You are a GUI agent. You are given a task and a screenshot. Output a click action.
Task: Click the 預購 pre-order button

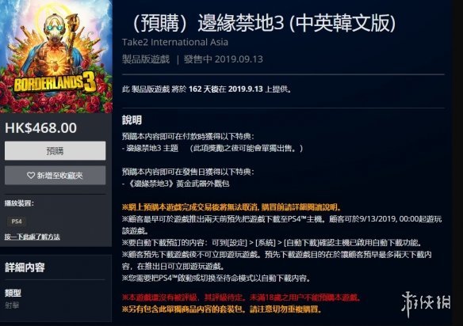click(x=55, y=150)
